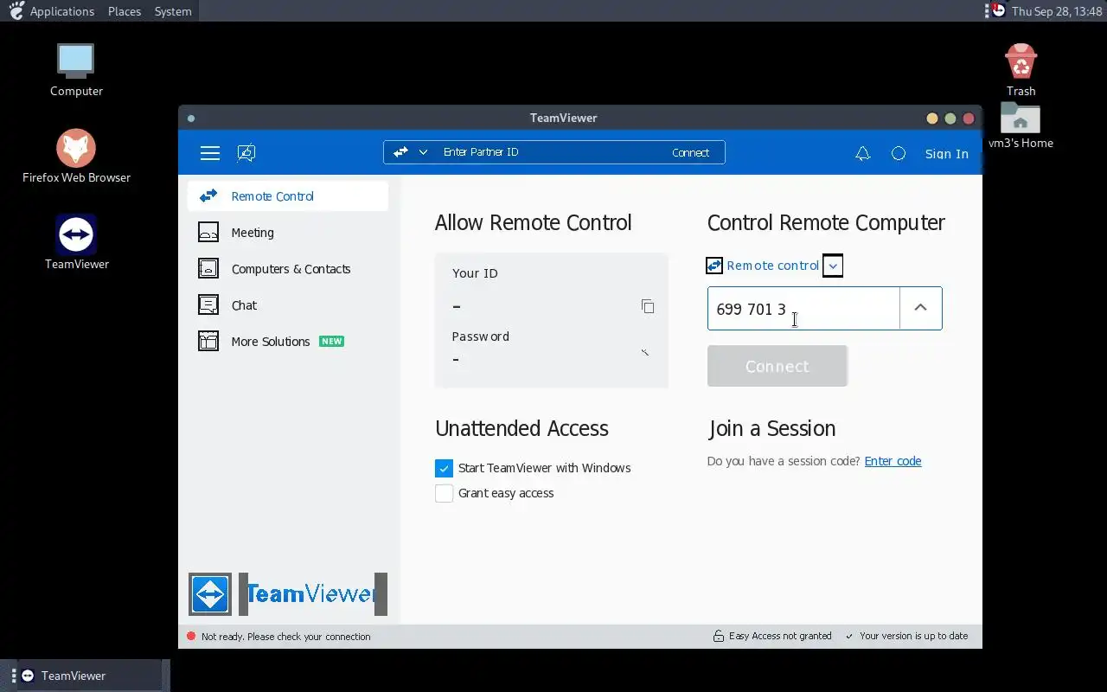
Task: Click the Remote control mode icon
Action: 714,266
